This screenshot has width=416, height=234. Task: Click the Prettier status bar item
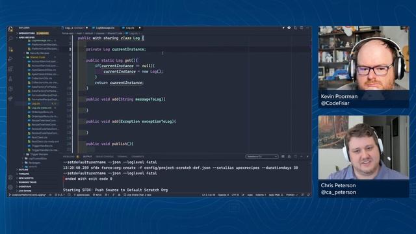[x=292, y=195]
